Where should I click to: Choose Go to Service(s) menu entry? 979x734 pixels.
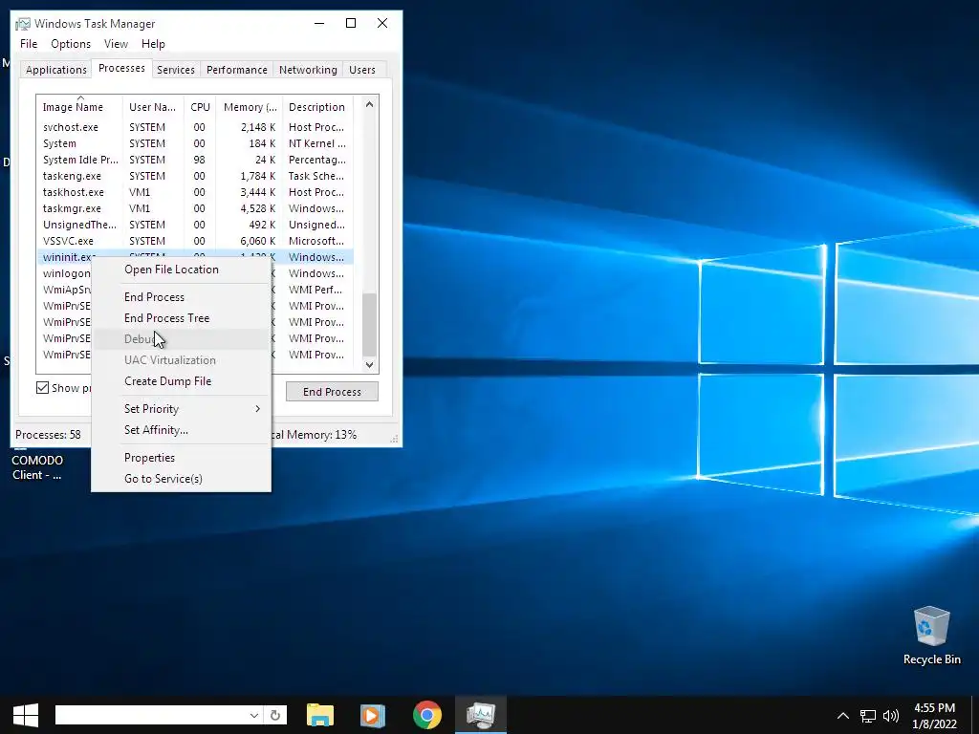pyautogui.click(x=181, y=479)
